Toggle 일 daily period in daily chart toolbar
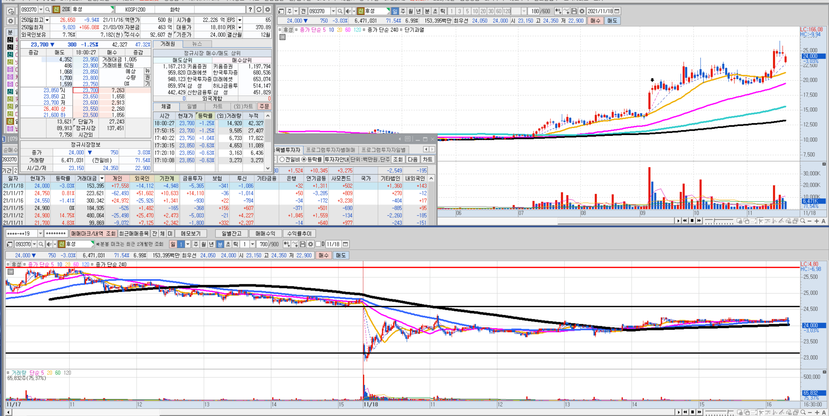 point(395,11)
